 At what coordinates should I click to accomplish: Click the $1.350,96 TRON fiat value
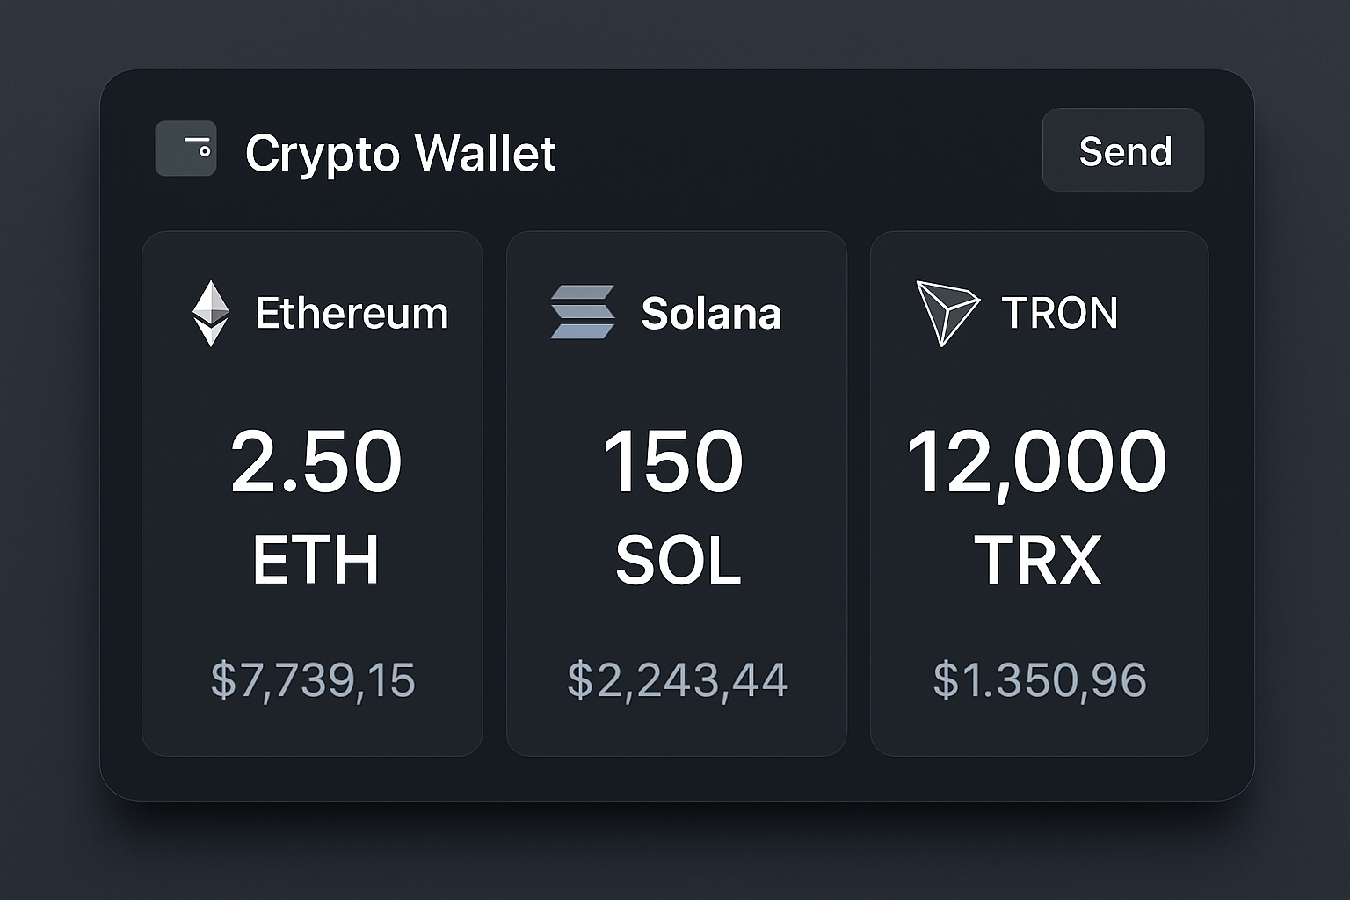pyautogui.click(x=1040, y=680)
